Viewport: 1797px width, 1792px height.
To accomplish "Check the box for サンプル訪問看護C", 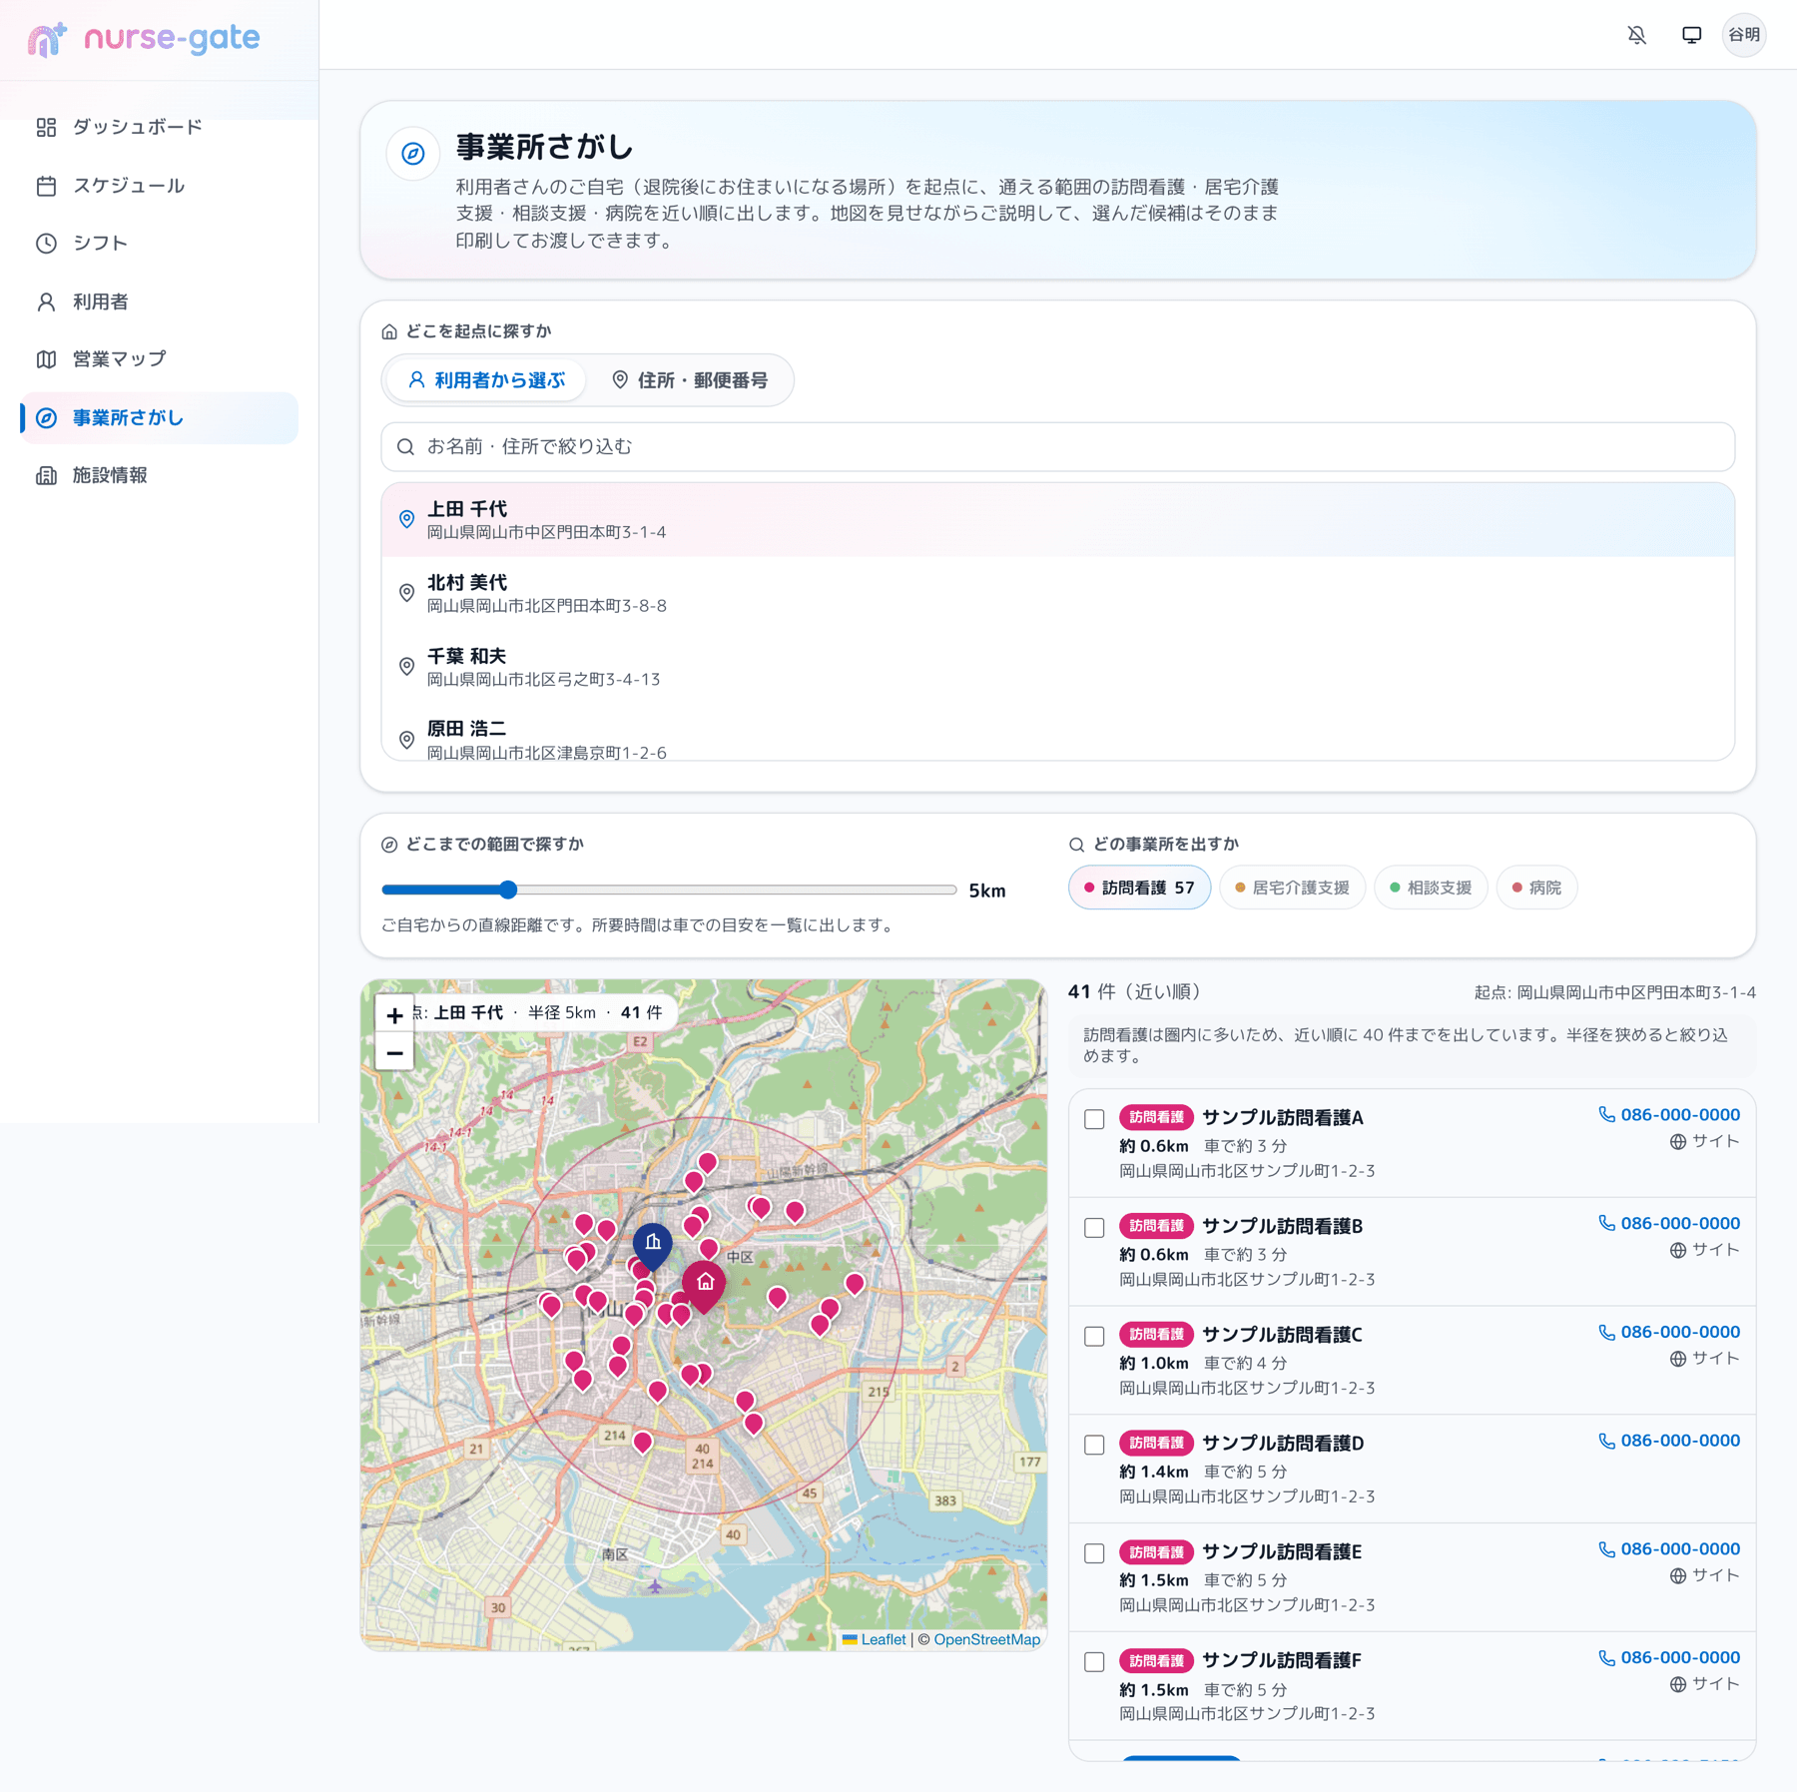I will click(x=1094, y=1337).
